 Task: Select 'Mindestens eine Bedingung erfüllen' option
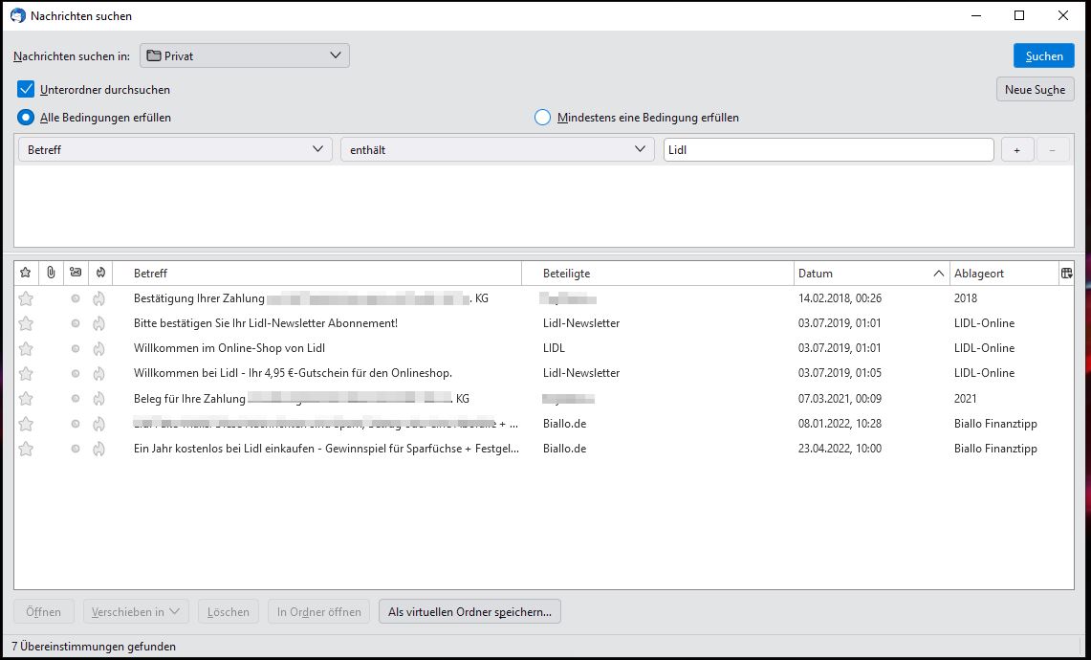click(x=542, y=118)
